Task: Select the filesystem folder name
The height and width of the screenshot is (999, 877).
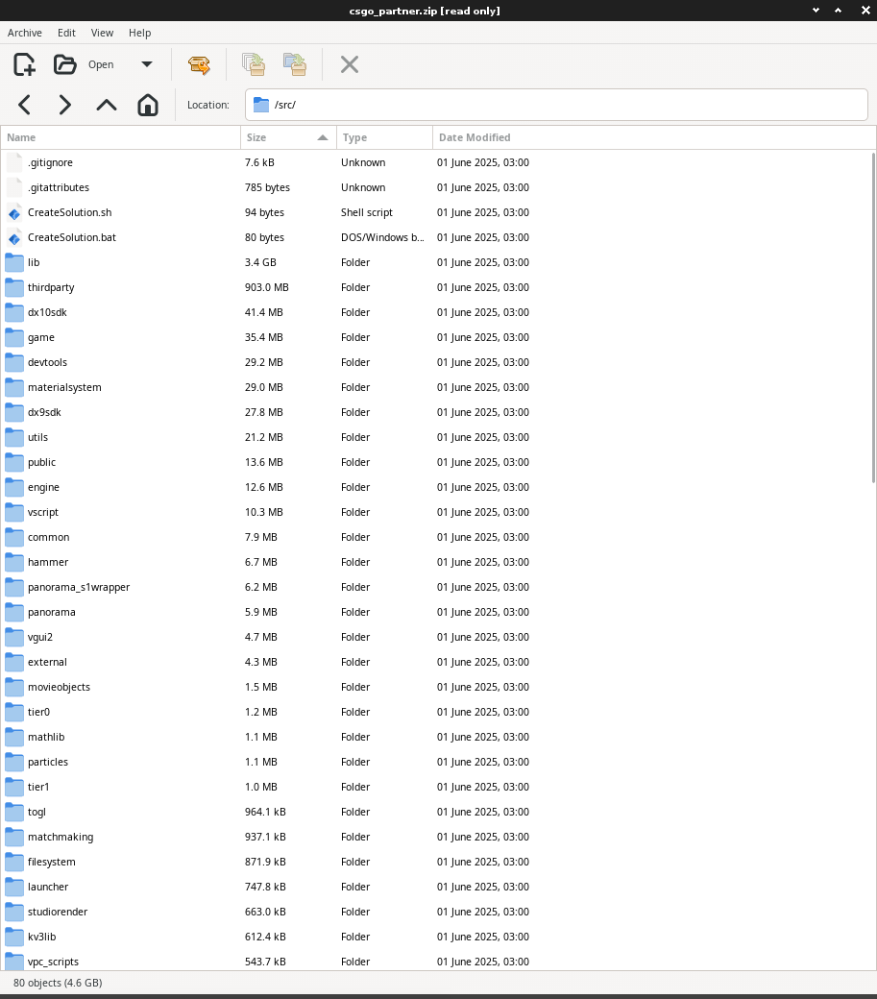Action: (x=52, y=862)
